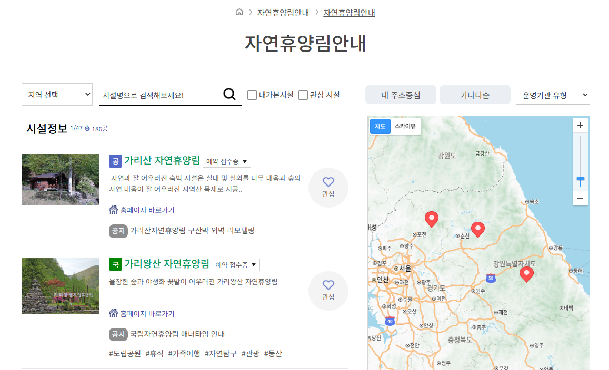Zoom in the map with plus button
This screenshot has width=609, height=370.
[580, 125]
